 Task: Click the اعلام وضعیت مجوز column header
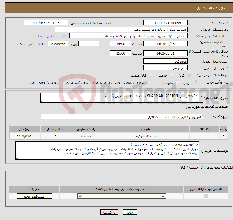tap(121, 189)
